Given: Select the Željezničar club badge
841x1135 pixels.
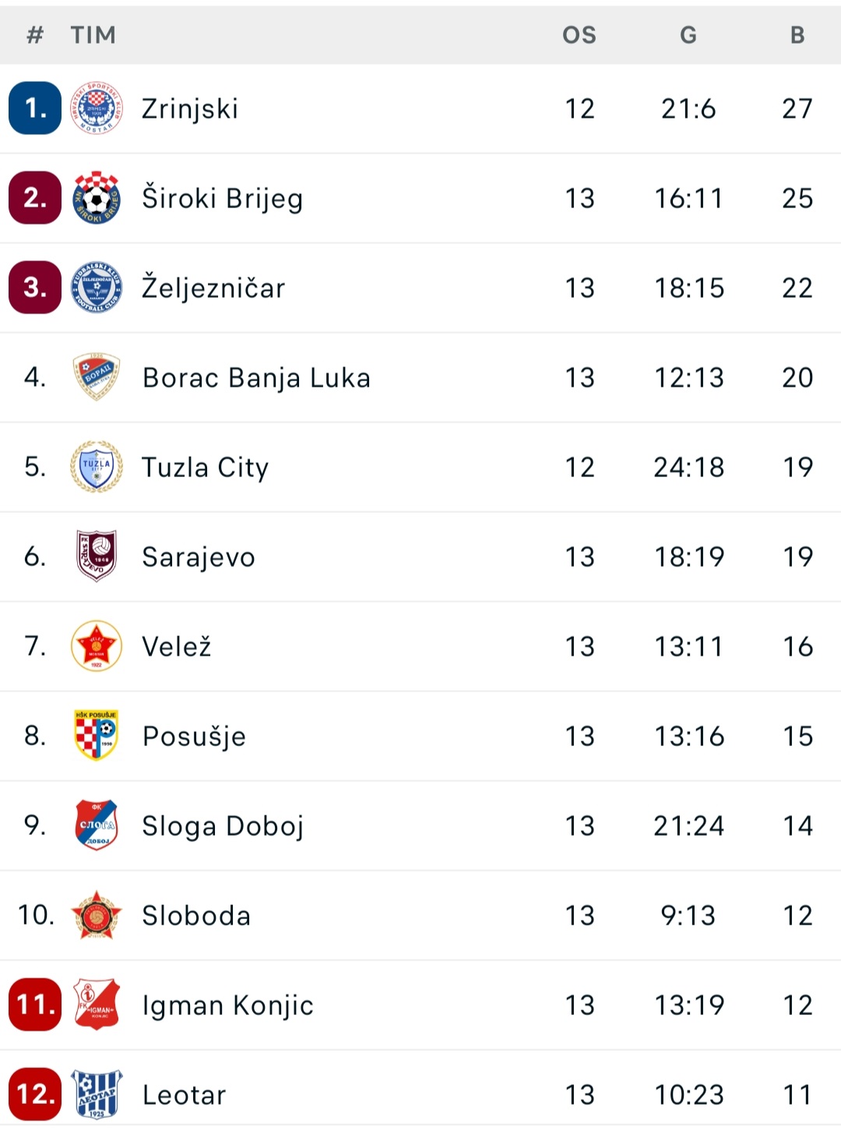Looking at the screenshot, I should point(97,288).
